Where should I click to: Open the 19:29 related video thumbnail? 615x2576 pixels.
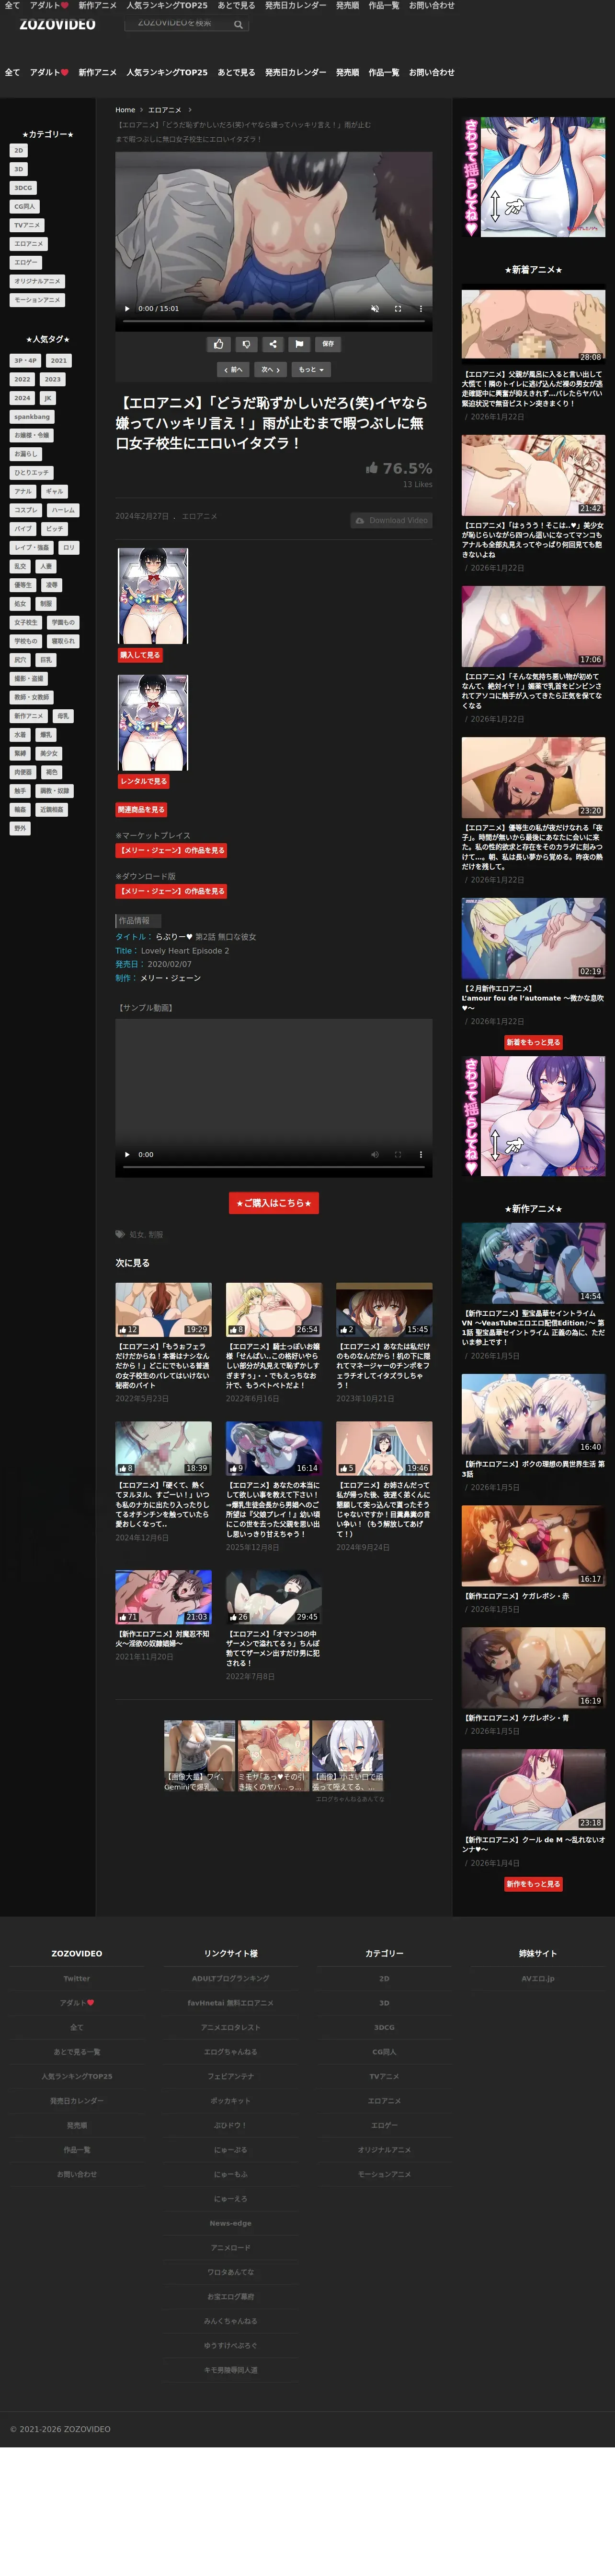pyautogui.click(x=163, y=1310)
